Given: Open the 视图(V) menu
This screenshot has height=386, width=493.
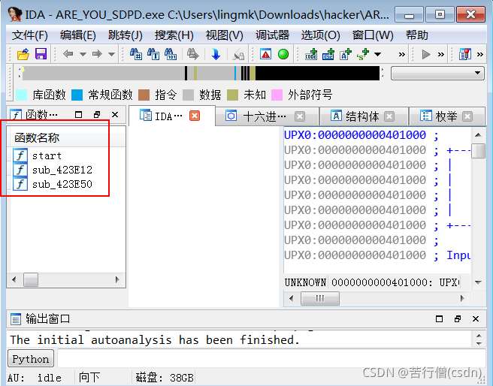Looking at the screenshot, I should click(224, 35).
